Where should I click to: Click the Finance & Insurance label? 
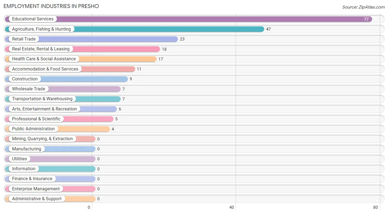click(x=32, y=179)
